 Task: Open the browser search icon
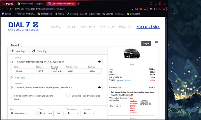[x=151, y=4]
